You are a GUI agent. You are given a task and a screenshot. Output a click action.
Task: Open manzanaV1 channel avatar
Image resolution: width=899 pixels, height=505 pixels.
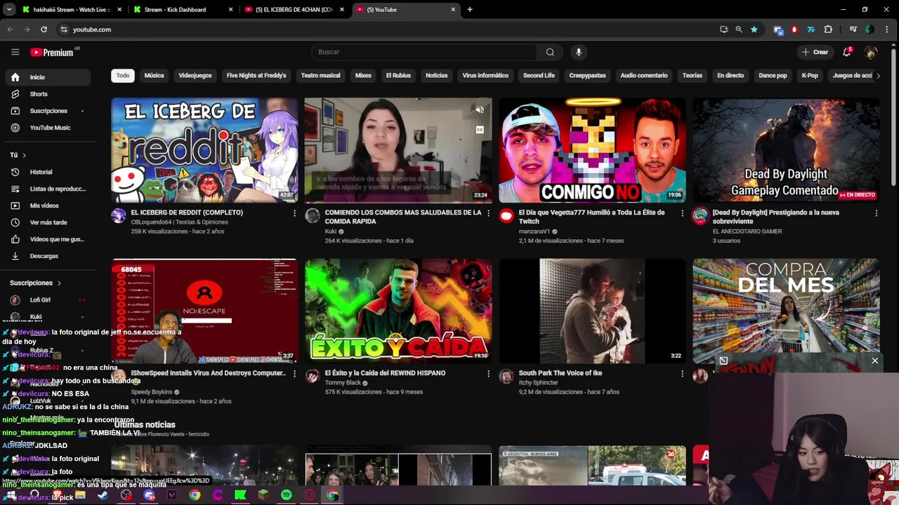[506, 216]
